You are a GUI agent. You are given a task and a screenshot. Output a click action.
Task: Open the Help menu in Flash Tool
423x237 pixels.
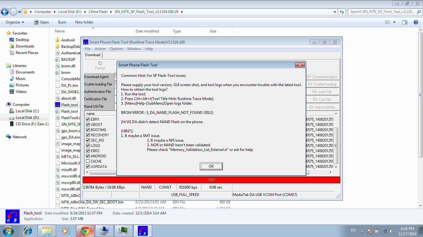point(149,49)
